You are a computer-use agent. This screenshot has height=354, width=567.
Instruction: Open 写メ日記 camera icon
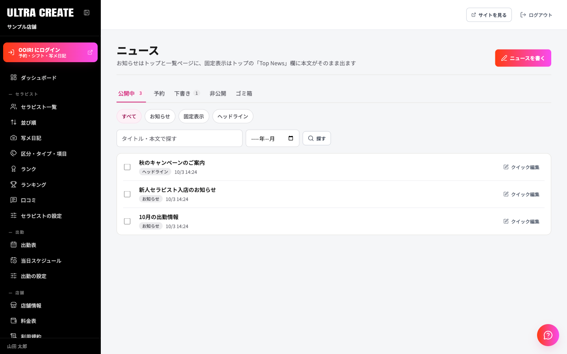13,138
